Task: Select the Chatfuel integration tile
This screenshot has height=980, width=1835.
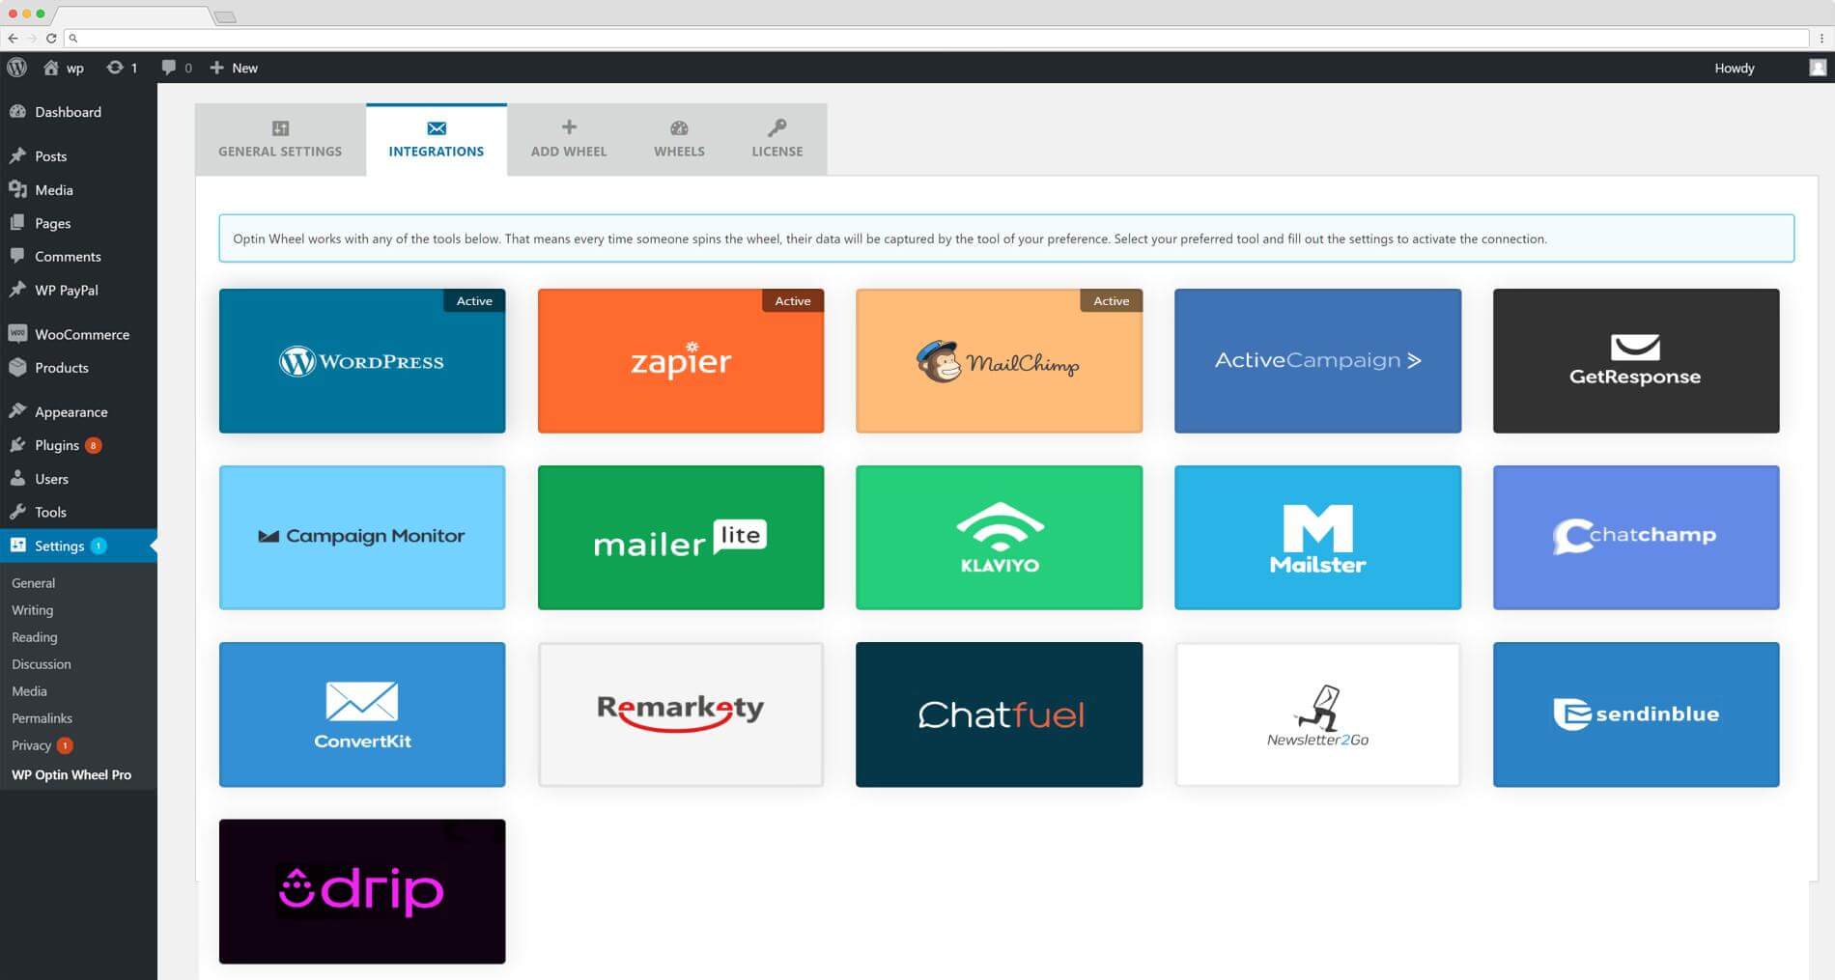Action: (x=999, y=714)
